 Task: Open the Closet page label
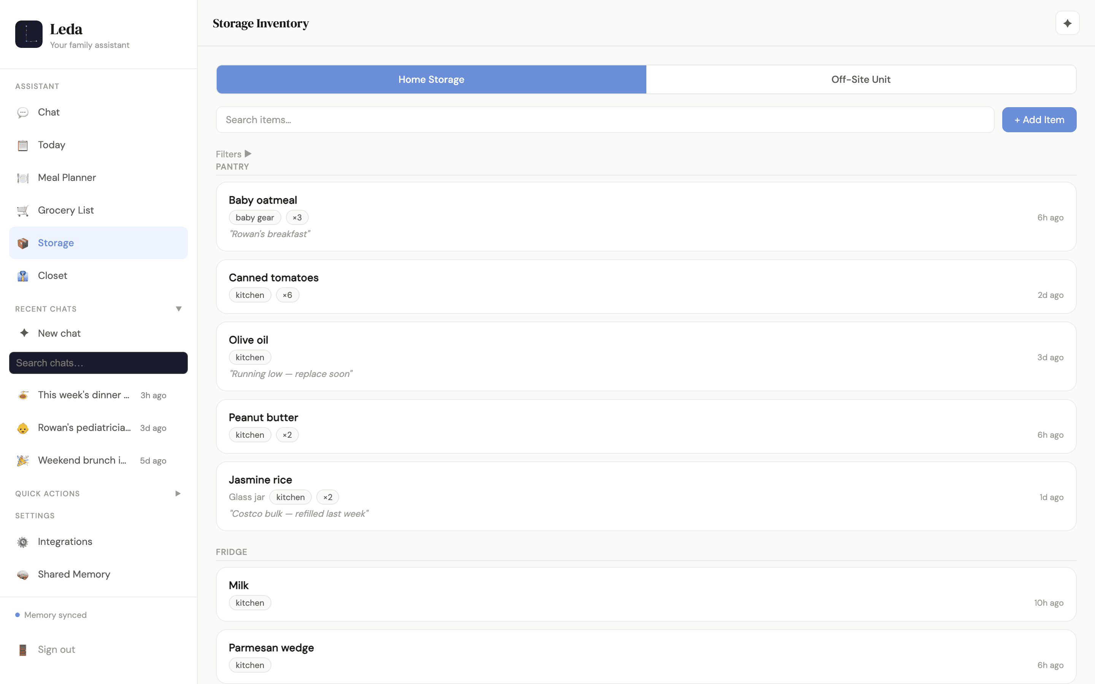point(52,275)
